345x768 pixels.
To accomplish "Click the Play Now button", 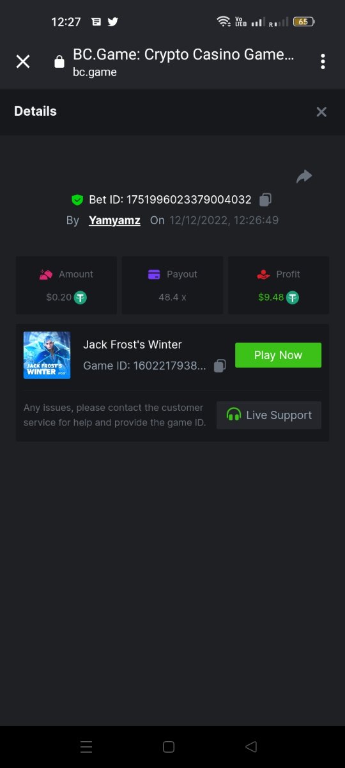I will (x=278, y=355).
